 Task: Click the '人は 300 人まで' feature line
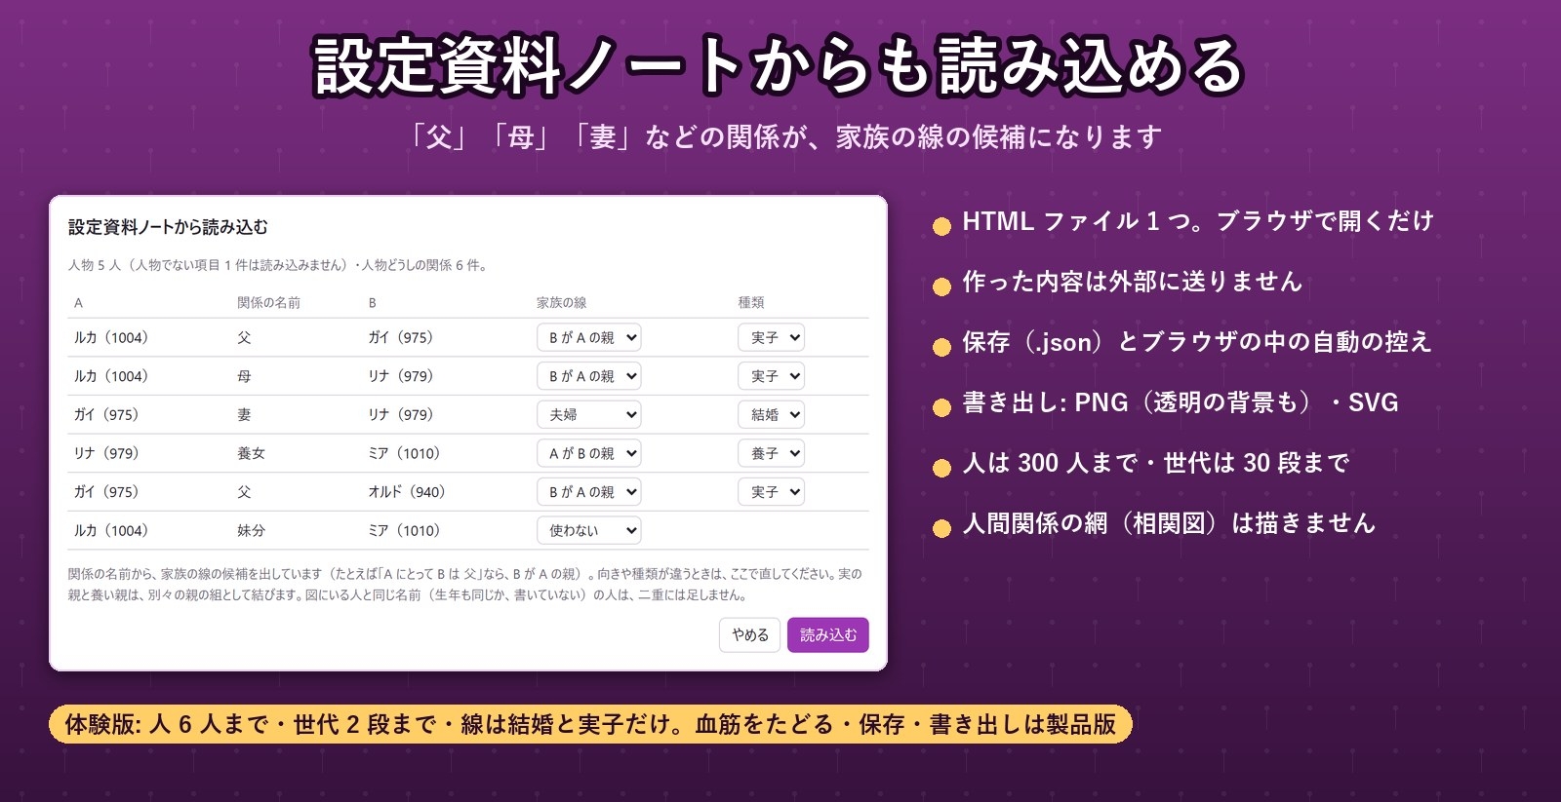1155,463
